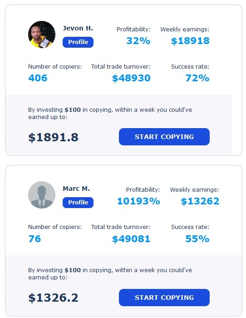Open Jevon H.'s Profile button
The height and width of the screenshot is (318, 246).
click(x=78, y=42)
